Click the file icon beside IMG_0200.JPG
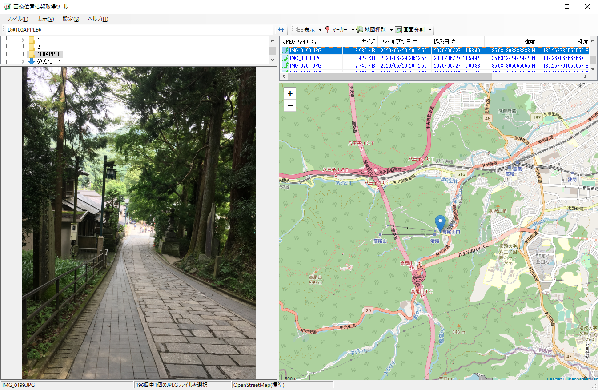 [285, 58]
